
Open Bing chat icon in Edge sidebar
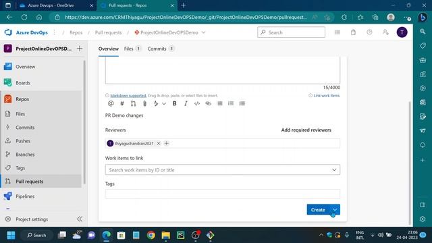[x=423, y=18]
